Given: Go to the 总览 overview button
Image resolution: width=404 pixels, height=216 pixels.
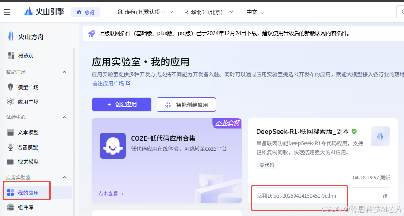Looking at the screenshot, I should [86, 12].
